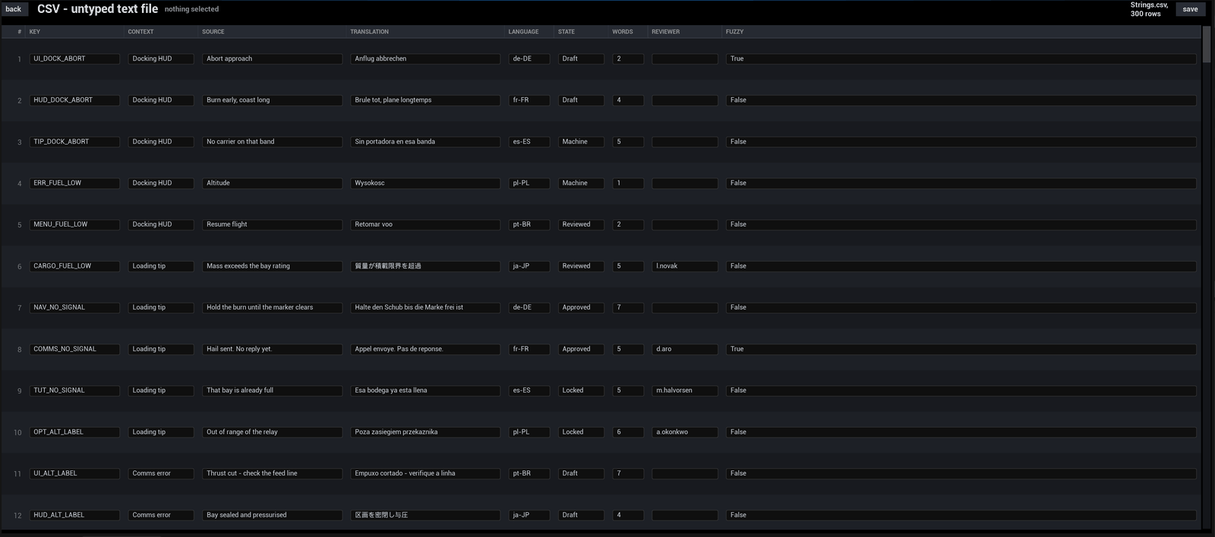Select source 'Hail sent. No reply yet.'
1215x537 pixels.
(x=273, y=350)
